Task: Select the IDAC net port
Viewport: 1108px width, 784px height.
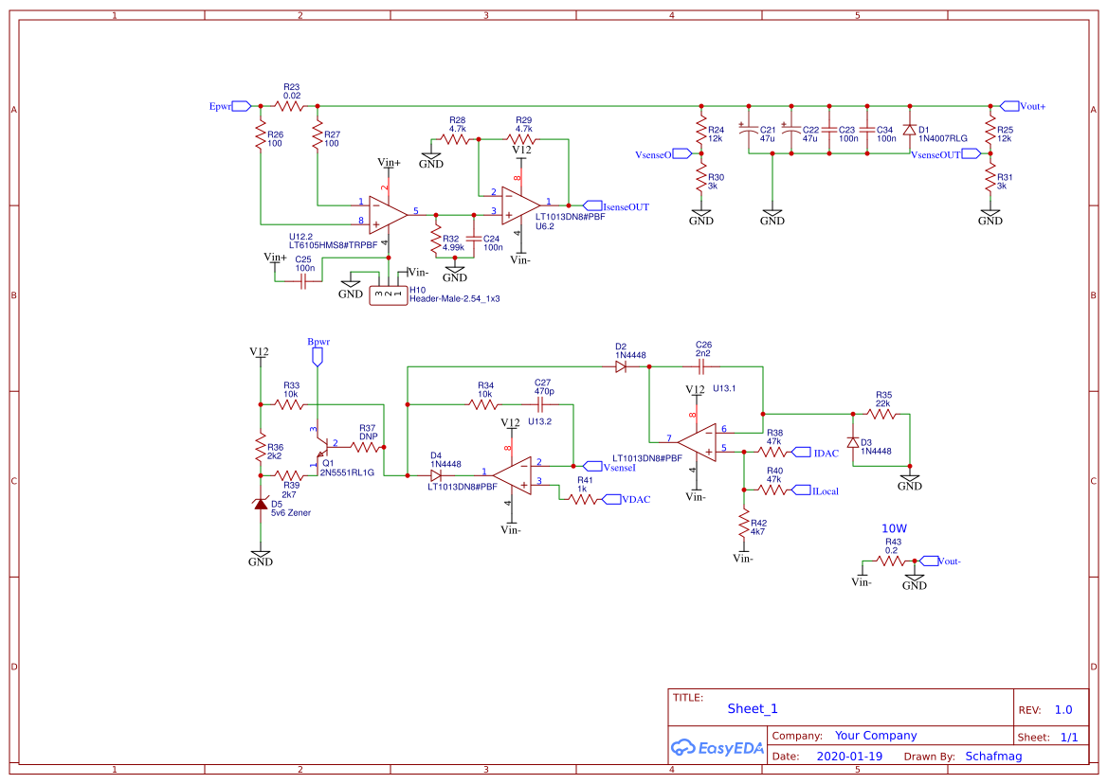Action: tap(801, 453)
